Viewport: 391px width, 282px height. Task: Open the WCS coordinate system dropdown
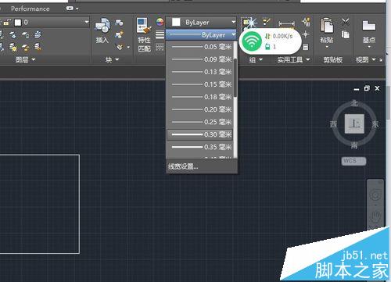pyautogui.click(x=354, y=161)
